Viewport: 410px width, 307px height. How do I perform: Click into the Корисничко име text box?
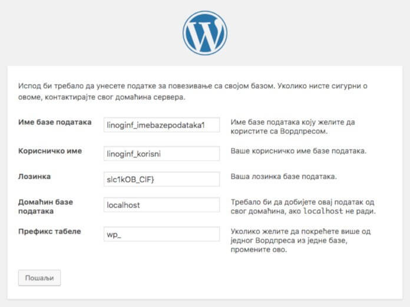[161, 153]
